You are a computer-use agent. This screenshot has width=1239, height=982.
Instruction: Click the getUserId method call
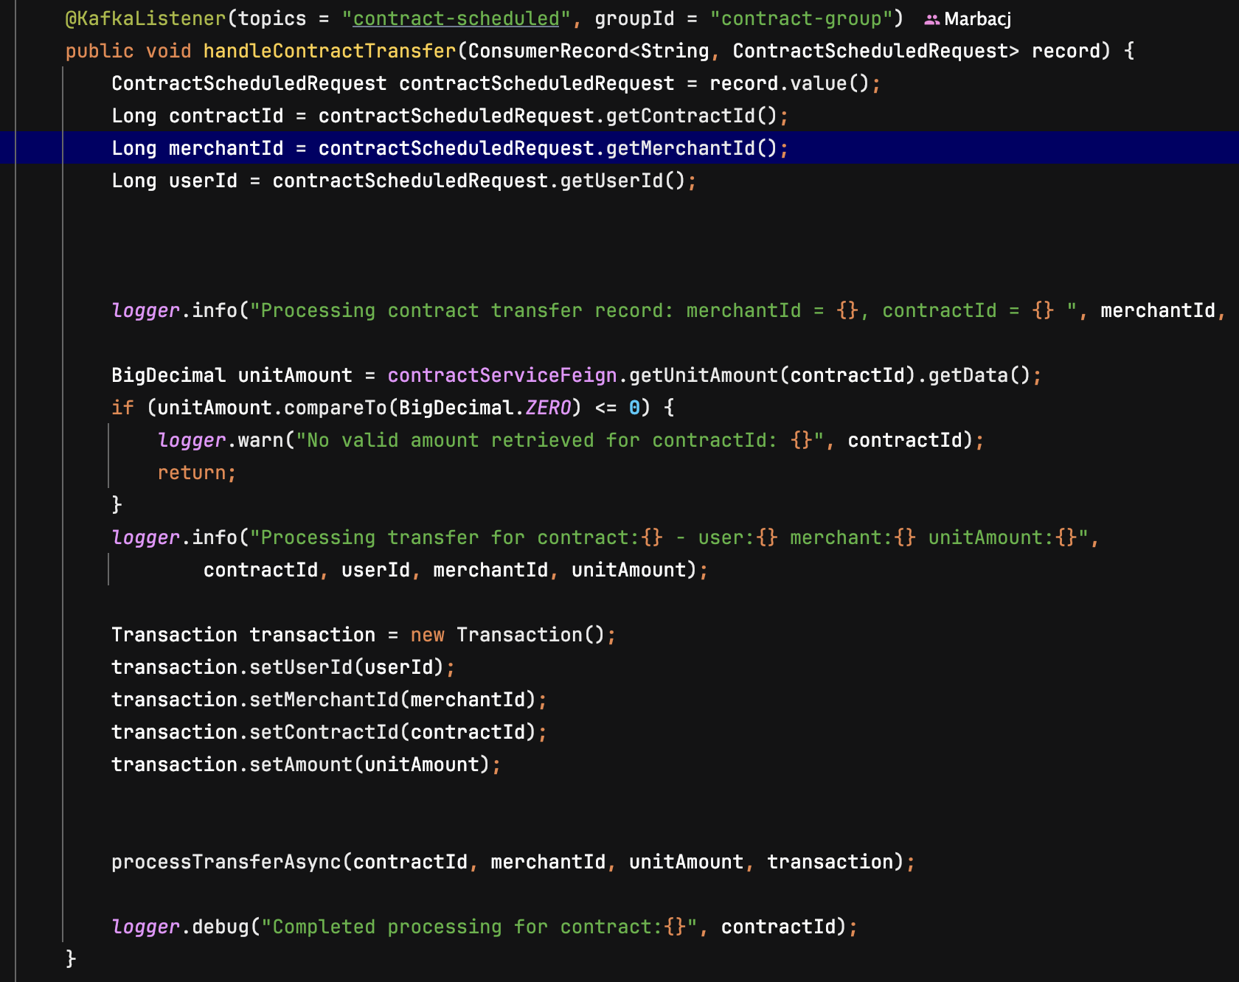612,181
